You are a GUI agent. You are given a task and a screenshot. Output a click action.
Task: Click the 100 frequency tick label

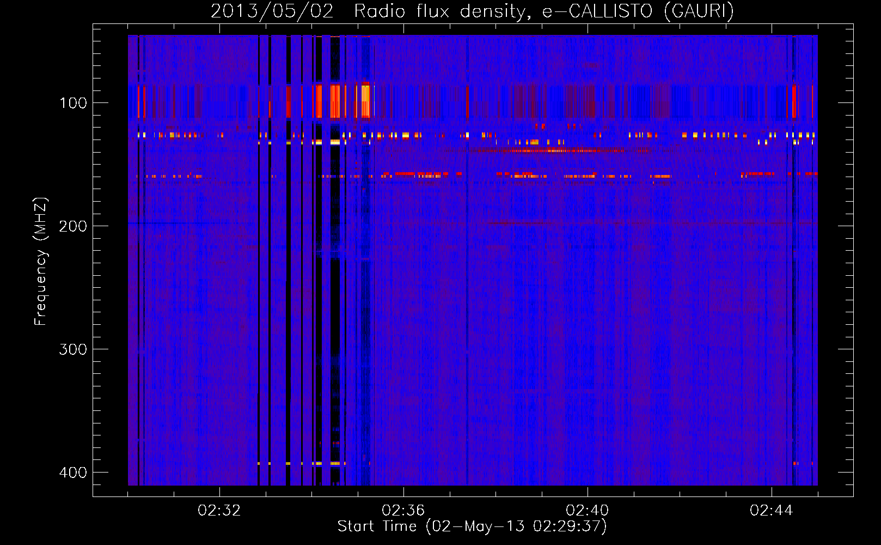pyautogui.click(x=73, y=103)
